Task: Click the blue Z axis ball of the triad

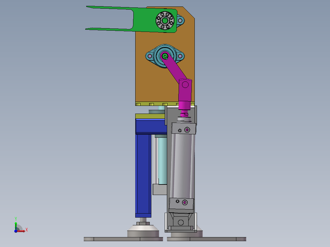Action: [16, 231]
